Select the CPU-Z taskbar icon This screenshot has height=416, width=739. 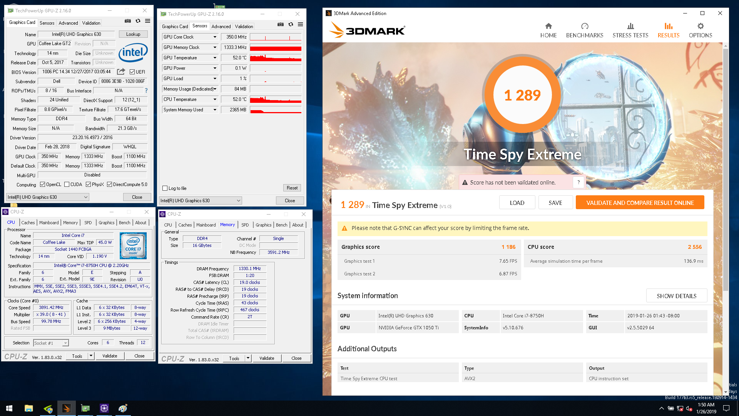(x=104, y=408)
